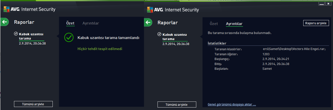Switch to the Ayrıntılar tab in the summary window
The height and width of the screenshot is (110, 333).
click(91, 23)
